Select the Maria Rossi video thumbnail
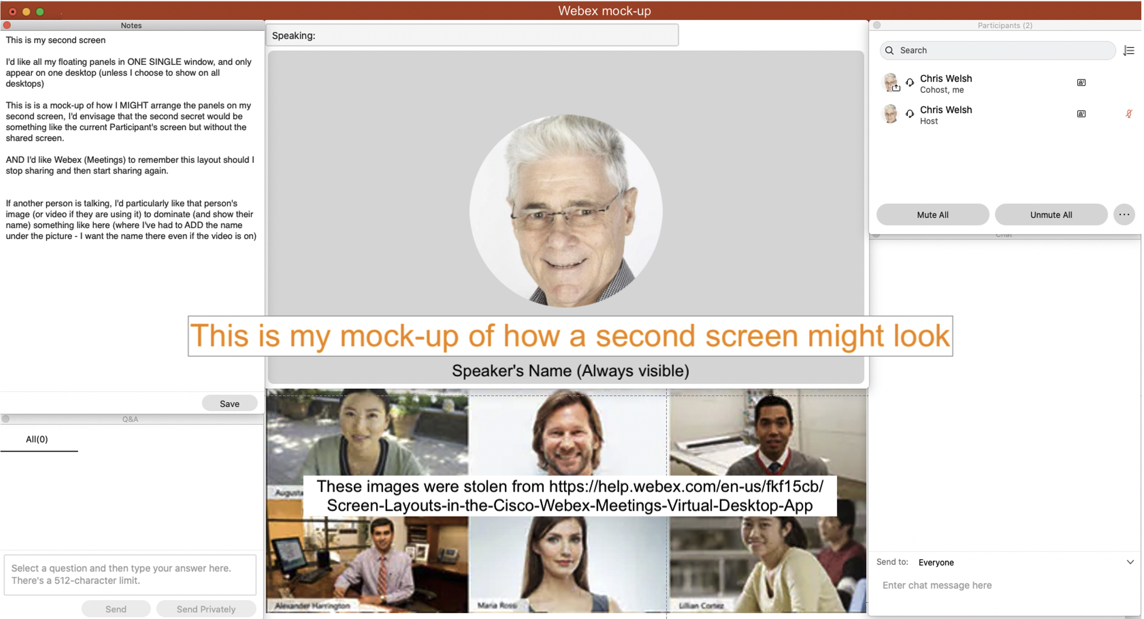Viewport: 1144px width, 619px height. click(568, 563)
